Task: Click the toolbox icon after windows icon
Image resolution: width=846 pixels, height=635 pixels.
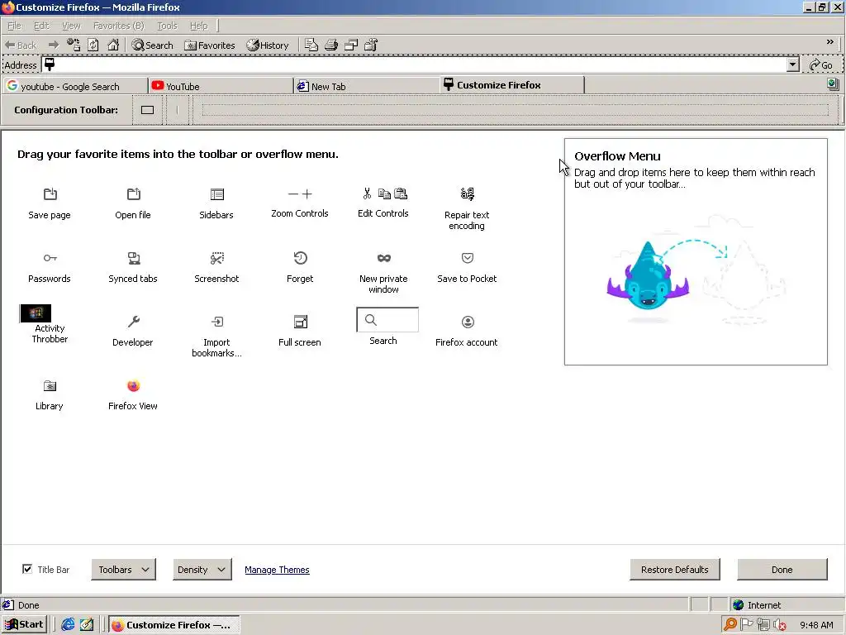Action: [371, 45]
